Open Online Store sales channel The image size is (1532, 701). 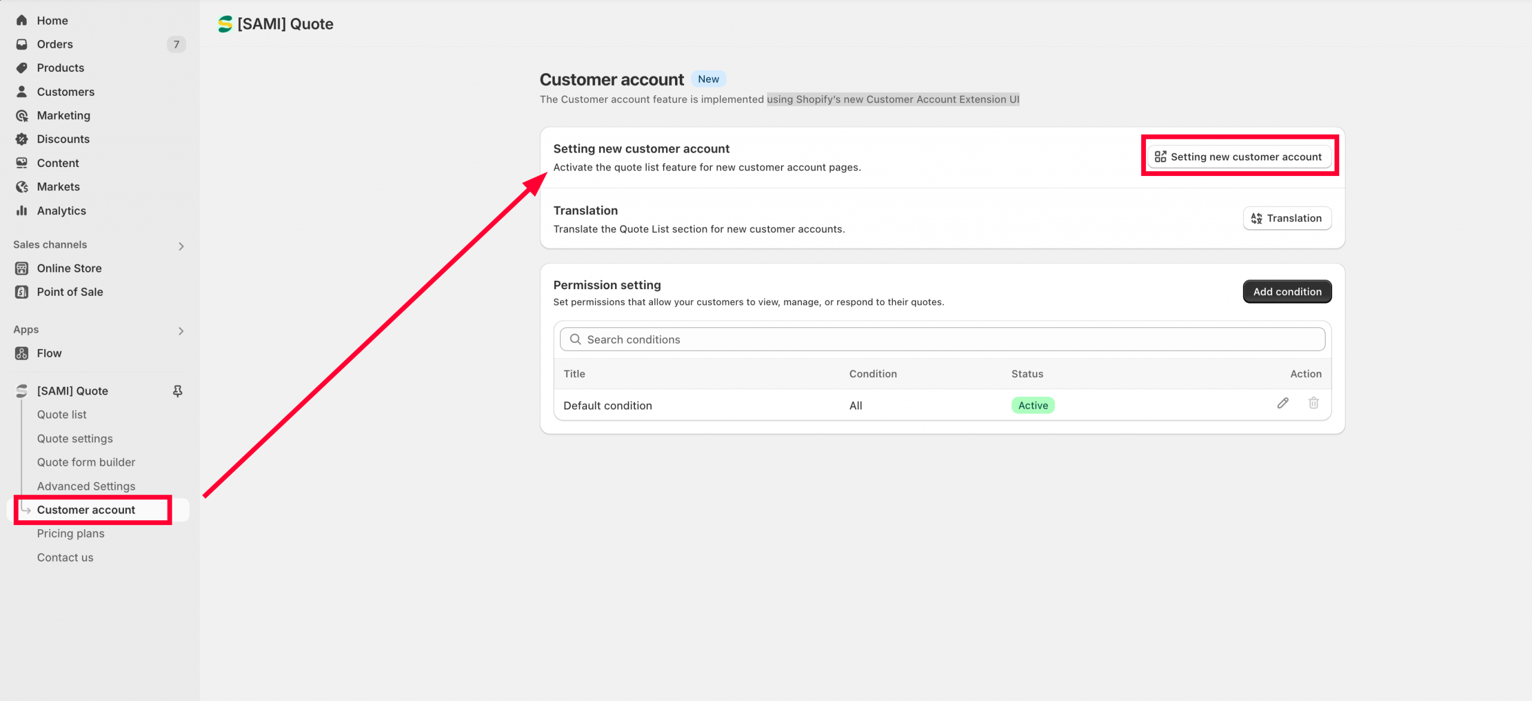click(x=69, y=268)
